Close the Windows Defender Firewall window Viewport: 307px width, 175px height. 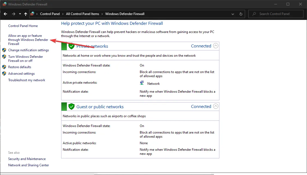(300, 4)
